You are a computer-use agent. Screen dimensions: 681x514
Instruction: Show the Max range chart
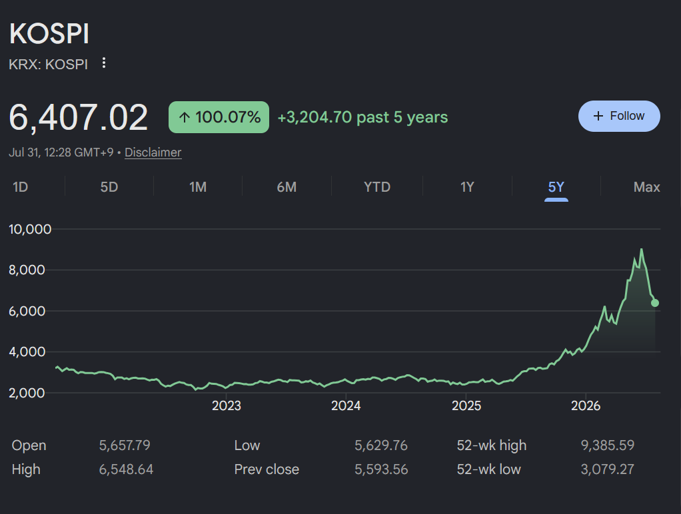click(x=647, y=187)
